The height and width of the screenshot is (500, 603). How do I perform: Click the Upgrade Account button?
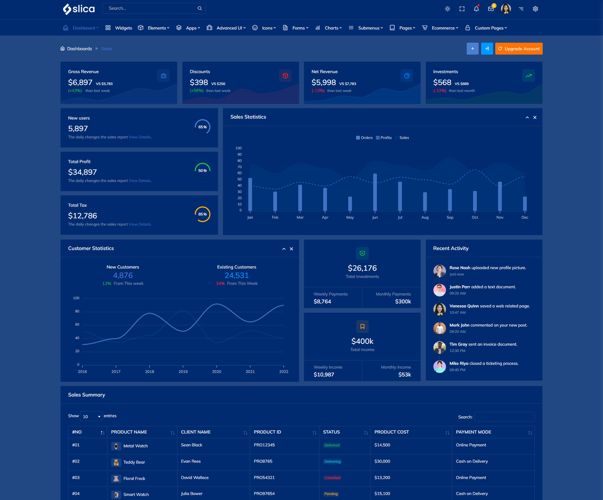[x=519, y=49]
